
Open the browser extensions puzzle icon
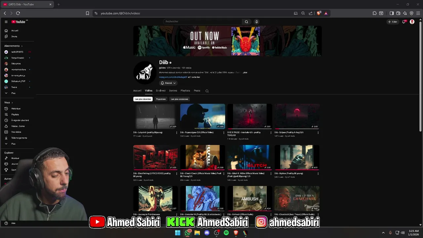(x=374, y=13)
